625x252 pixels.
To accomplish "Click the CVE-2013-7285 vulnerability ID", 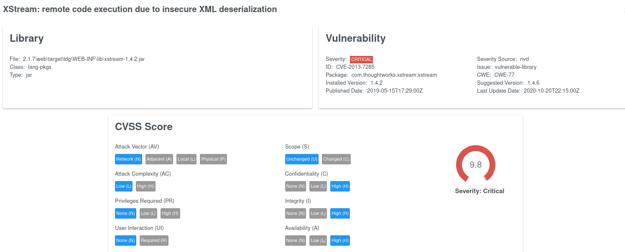I will click(x=355, y=67).
